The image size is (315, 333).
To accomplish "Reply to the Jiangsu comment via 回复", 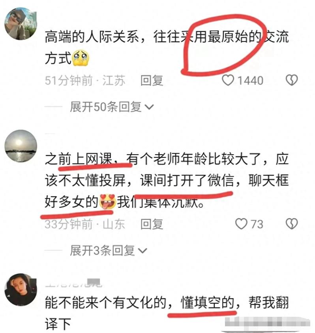I will pos(152,81).
